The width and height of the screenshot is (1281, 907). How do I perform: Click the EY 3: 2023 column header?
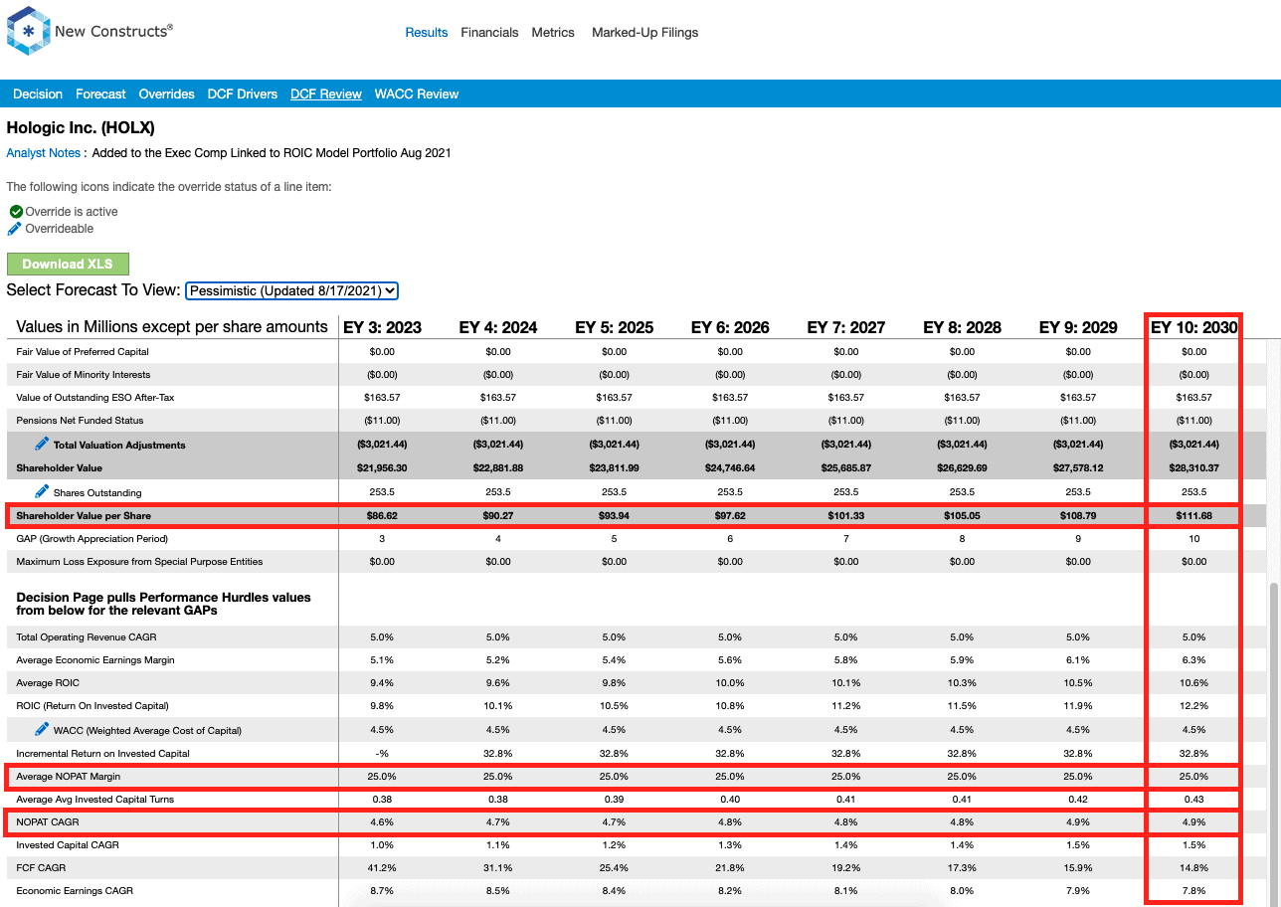coord(382,327)
